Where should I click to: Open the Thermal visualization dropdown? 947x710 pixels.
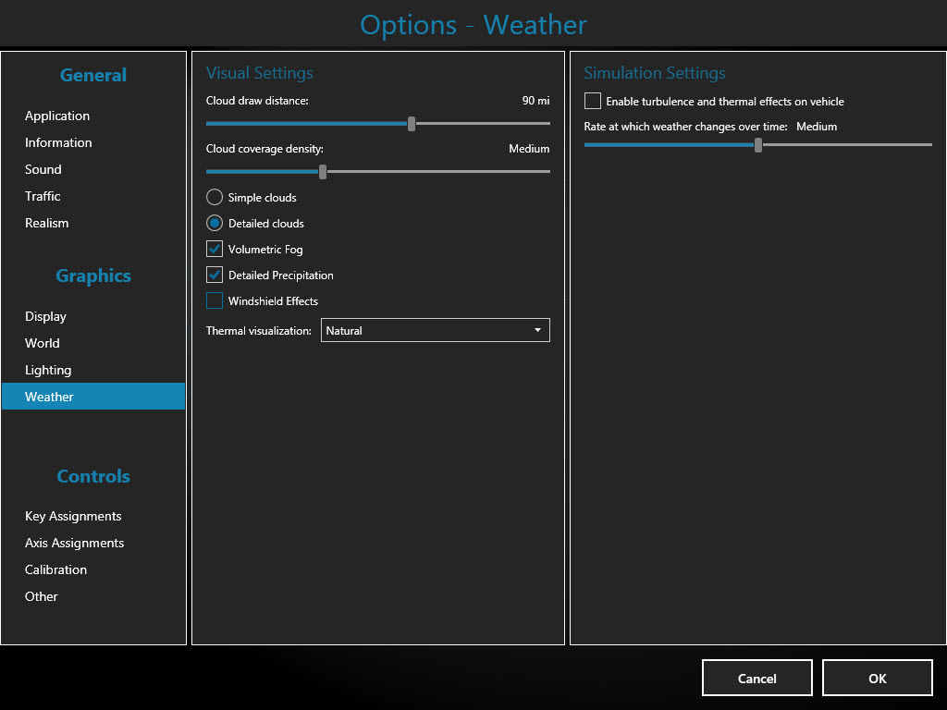pyautogui.click(x=435, y=330)
